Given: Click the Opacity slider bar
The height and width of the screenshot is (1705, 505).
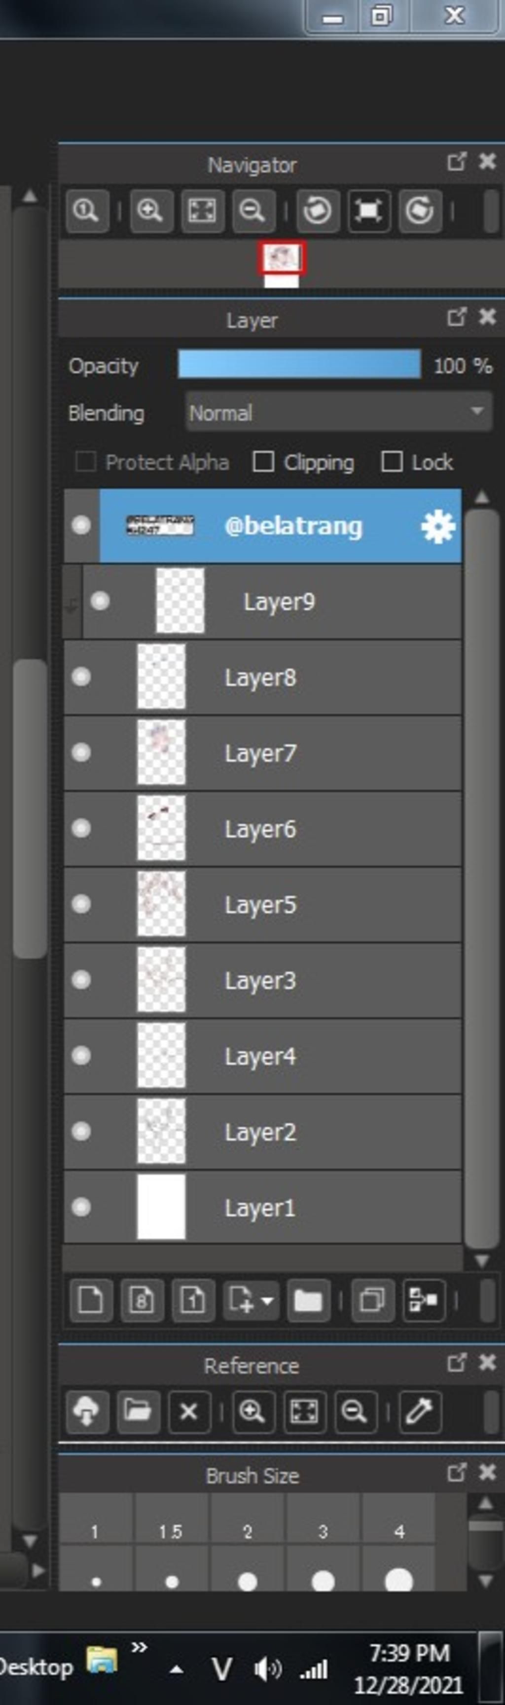Looking at the screenshot, I should pyautogui.click(x=299, y=365).
